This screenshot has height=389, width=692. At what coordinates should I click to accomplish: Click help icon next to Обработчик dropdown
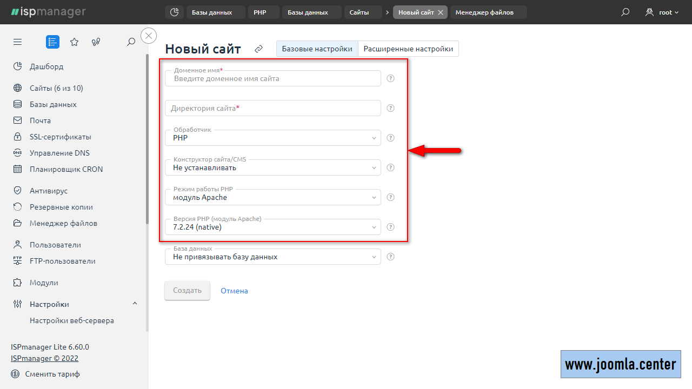point(391,138)
